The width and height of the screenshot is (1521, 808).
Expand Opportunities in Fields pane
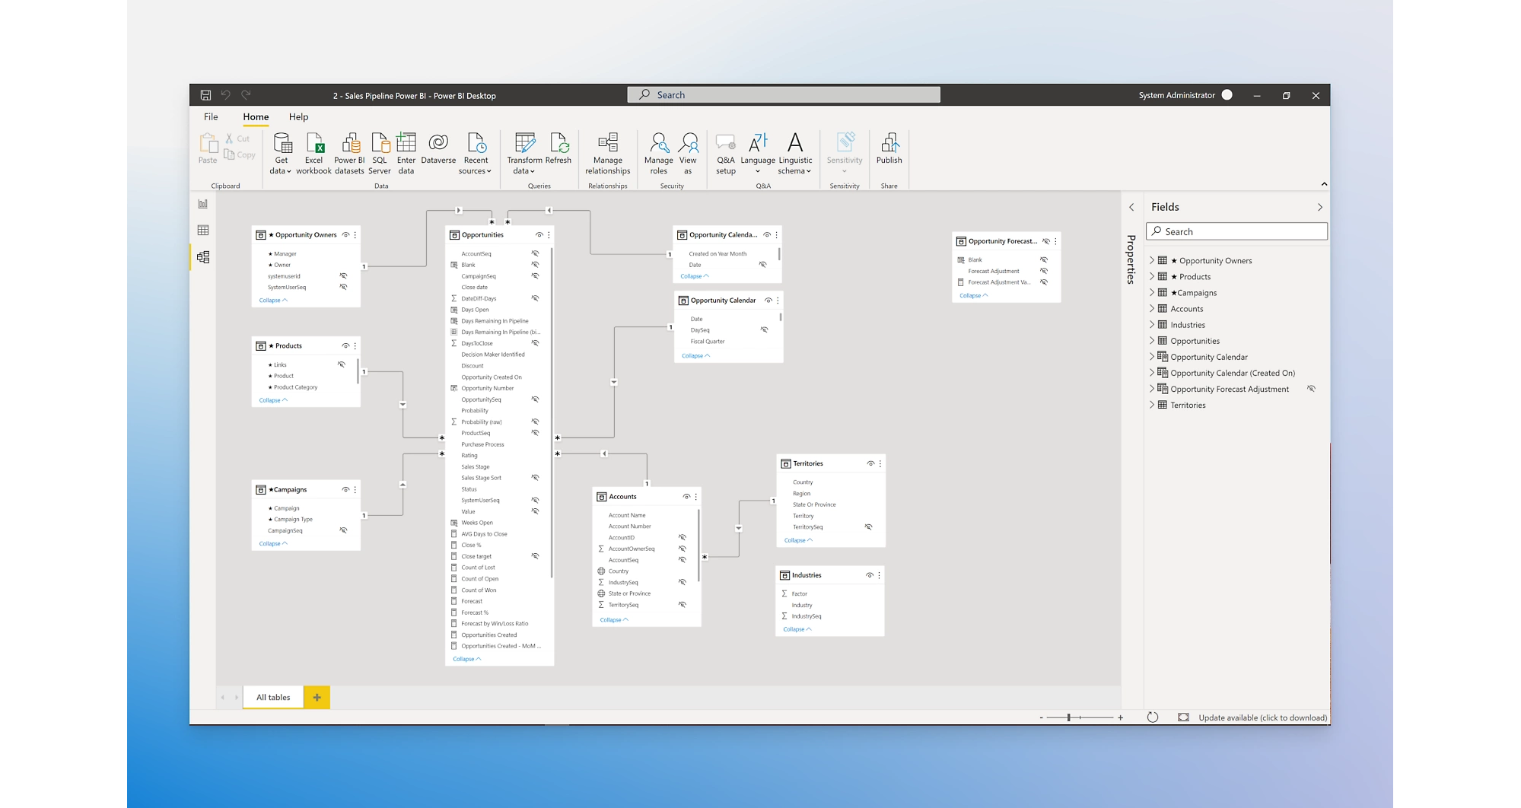(x=1152, y=341)
